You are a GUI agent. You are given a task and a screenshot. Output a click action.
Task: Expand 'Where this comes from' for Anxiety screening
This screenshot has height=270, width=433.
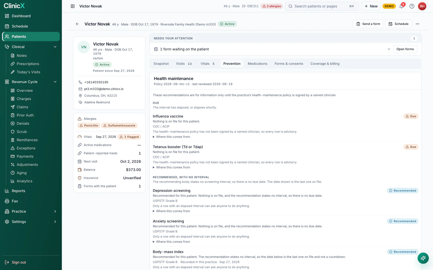tap(171, 242)
